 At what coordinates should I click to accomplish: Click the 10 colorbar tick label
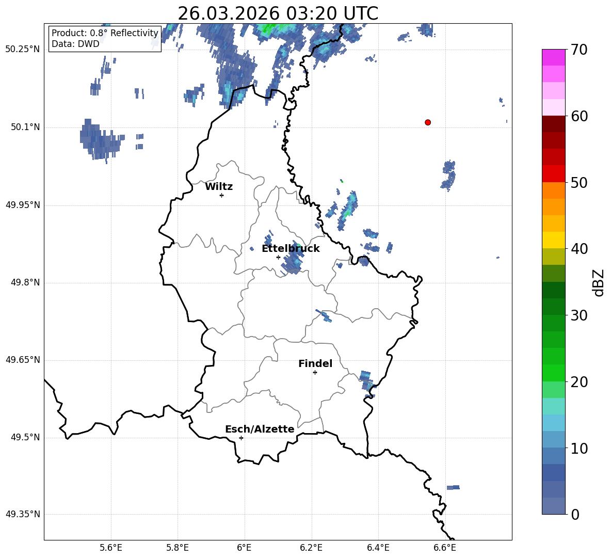[x=579, y=448]
